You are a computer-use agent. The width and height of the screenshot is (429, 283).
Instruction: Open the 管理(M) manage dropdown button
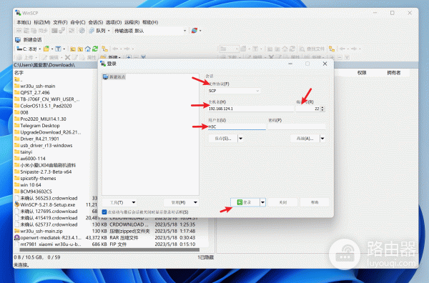181,203
